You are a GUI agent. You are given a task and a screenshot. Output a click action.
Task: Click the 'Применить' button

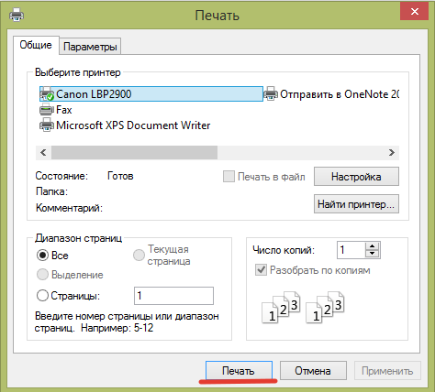(x=387, y=371)
